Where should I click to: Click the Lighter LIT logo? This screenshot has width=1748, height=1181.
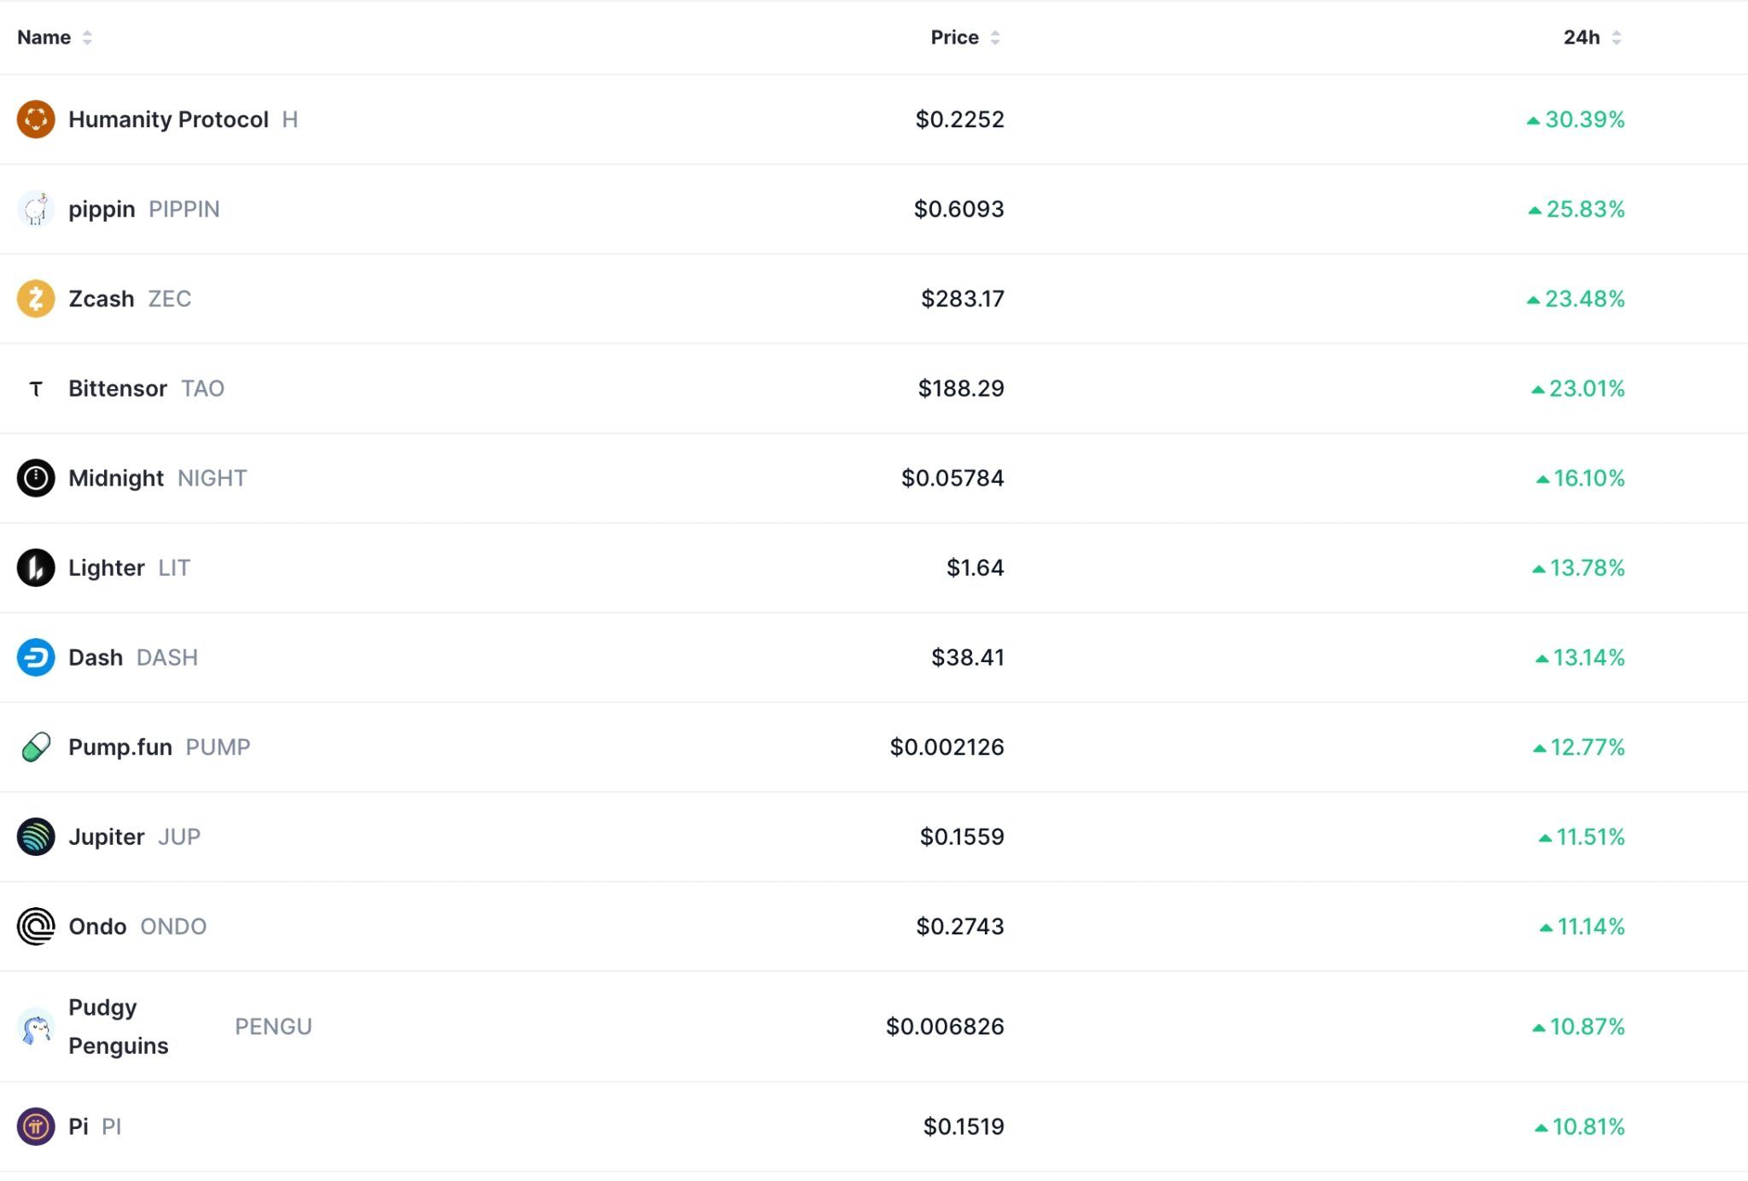pos(36,567)
